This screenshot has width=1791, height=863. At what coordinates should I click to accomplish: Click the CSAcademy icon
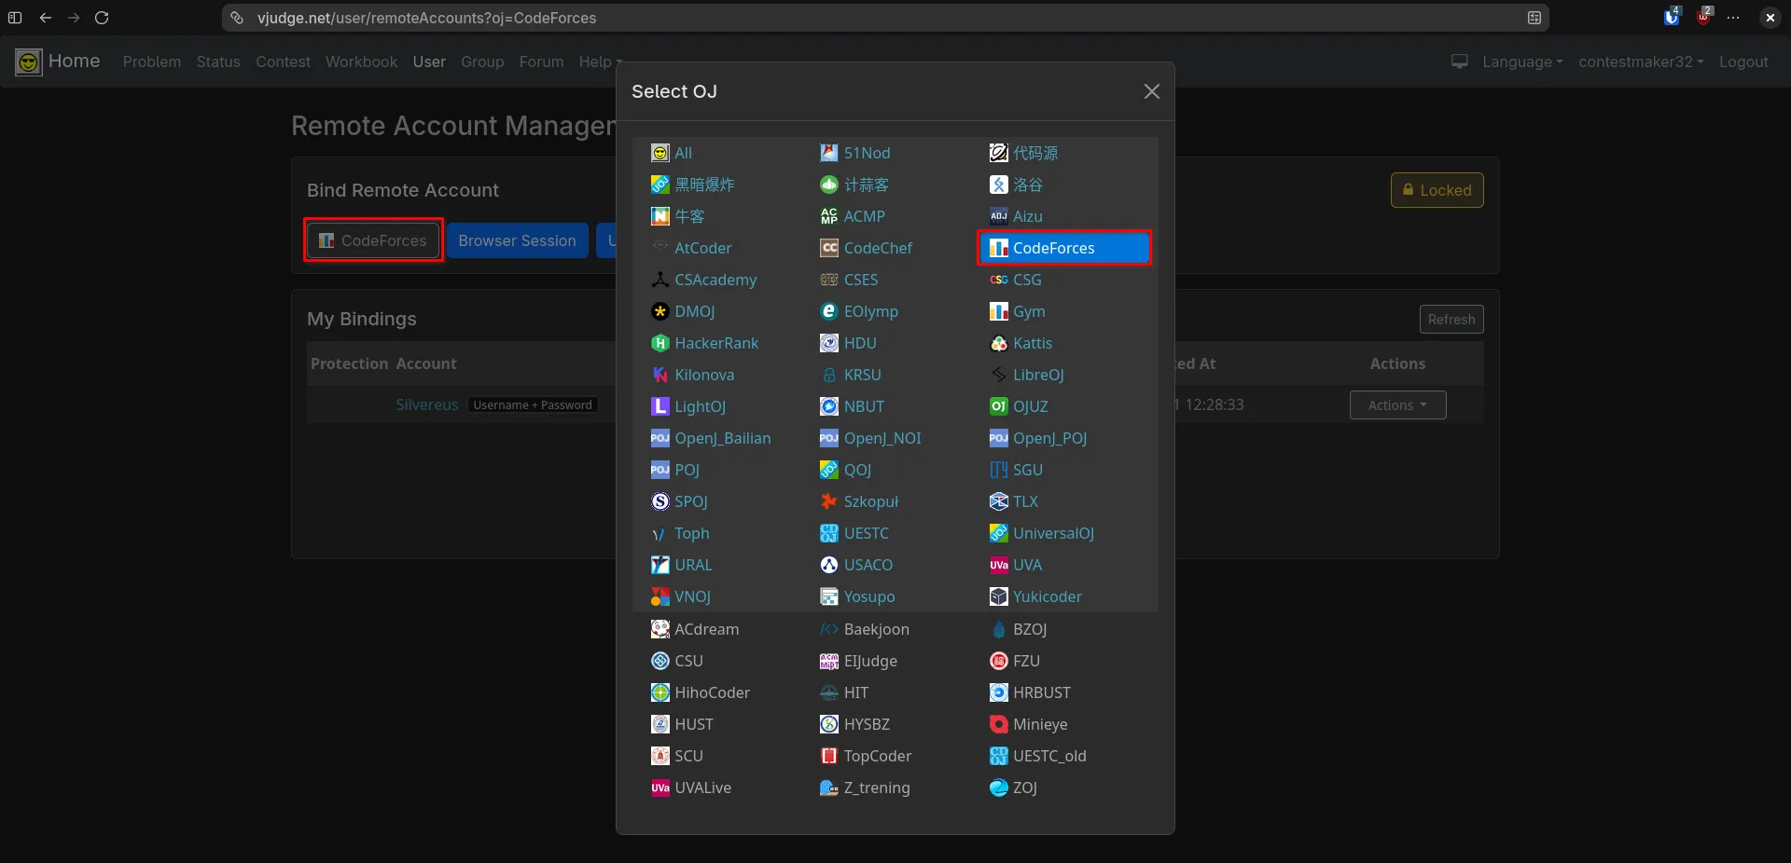coord(659,280)
